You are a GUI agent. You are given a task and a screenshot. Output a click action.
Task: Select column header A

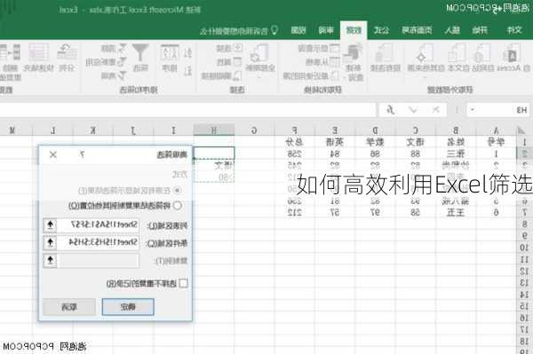coord(496,130)
